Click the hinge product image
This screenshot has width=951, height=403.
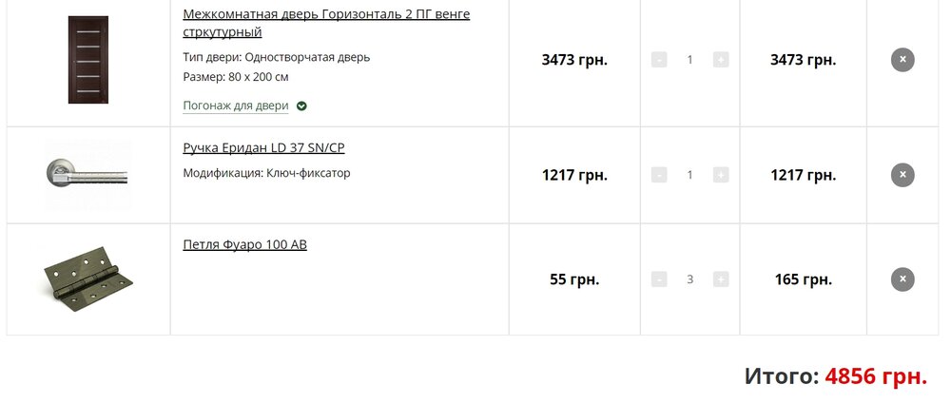(x=87, y=279)
